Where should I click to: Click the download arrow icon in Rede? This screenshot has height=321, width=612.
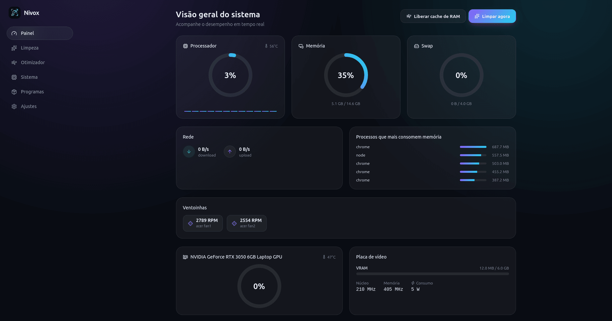(x=189, y=152)
